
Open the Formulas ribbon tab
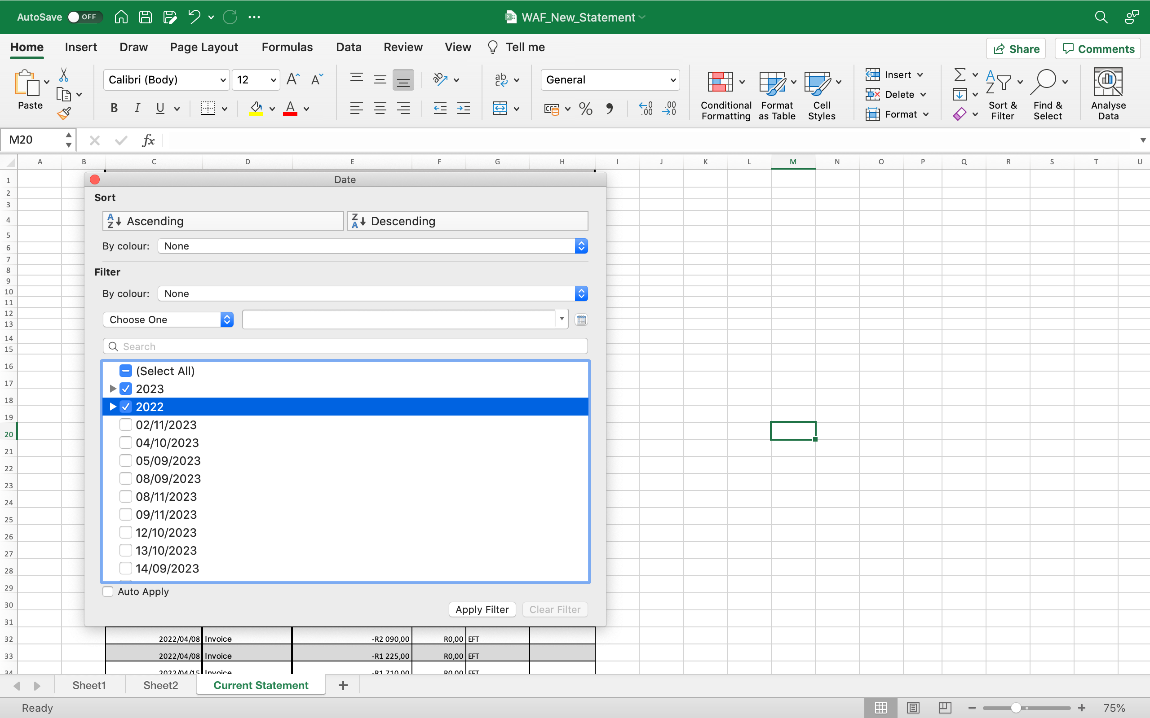(287, 47)
